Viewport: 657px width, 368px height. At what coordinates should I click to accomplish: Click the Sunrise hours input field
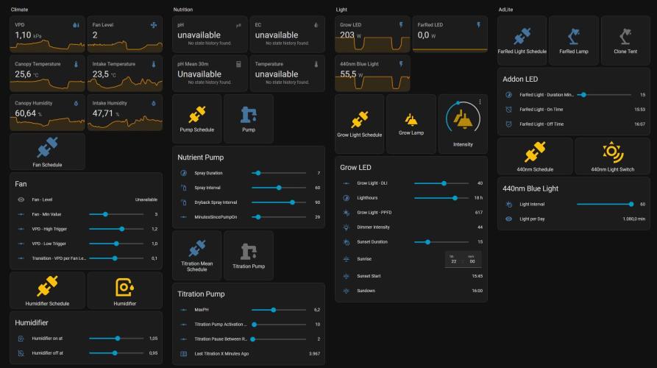453,260
